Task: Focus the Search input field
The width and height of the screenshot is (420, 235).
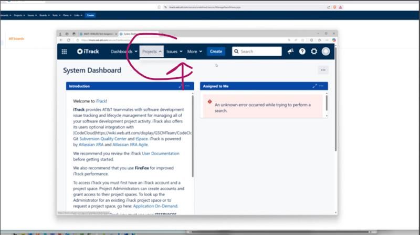Action: pyautogui.click(x=257, y=51)
